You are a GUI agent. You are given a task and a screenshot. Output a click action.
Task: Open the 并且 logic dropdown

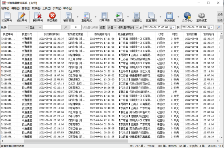[112, 27]
